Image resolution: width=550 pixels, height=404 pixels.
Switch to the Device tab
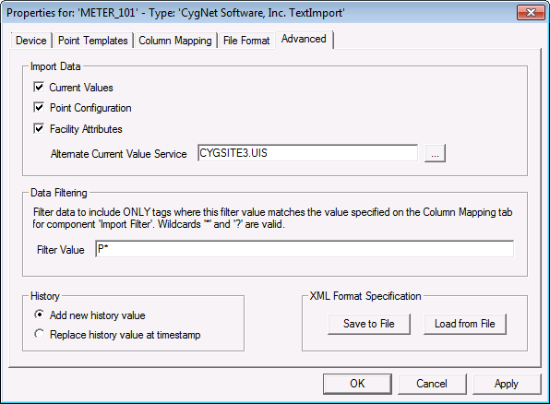[31, 41]
